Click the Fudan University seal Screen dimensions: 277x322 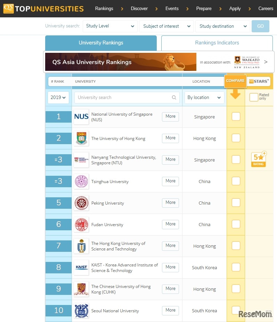tap(81, 224)
